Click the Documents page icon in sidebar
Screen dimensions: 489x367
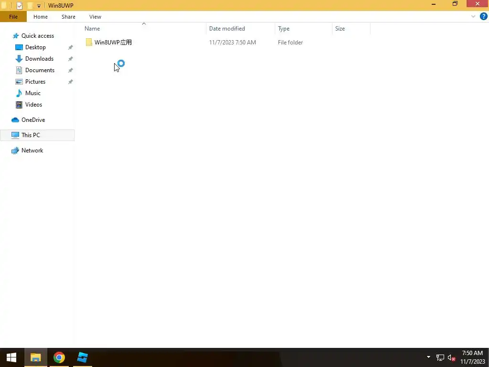19,70
